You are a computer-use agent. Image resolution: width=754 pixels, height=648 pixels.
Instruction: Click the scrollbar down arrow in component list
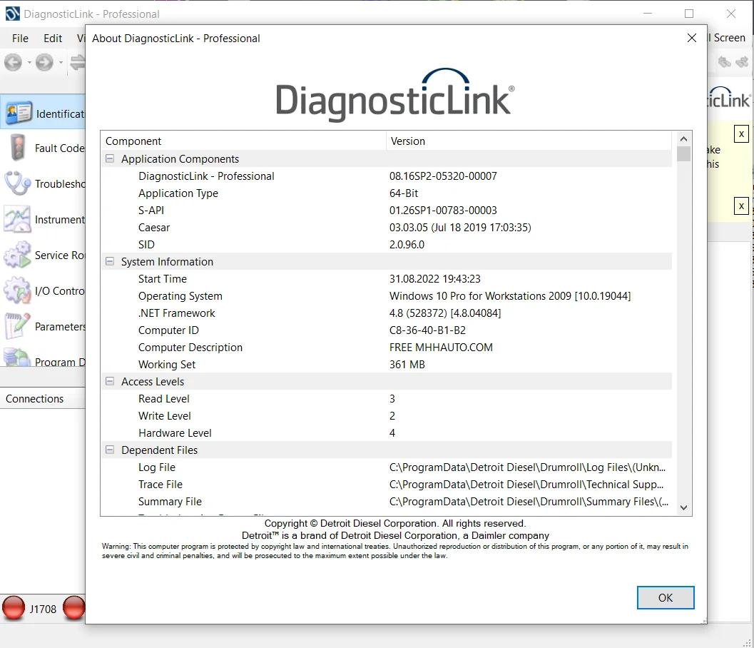point(683,507)
